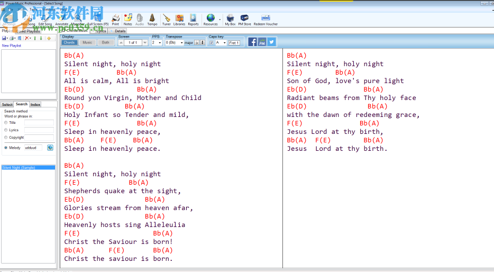The image size is (494, 272).
Task: Select Silent Night (Sample) in song list
Action: 19,168
